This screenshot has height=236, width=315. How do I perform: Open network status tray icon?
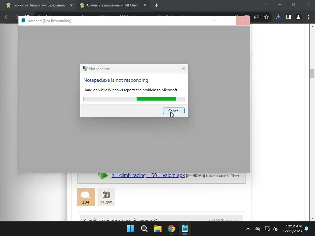point(267,229)
